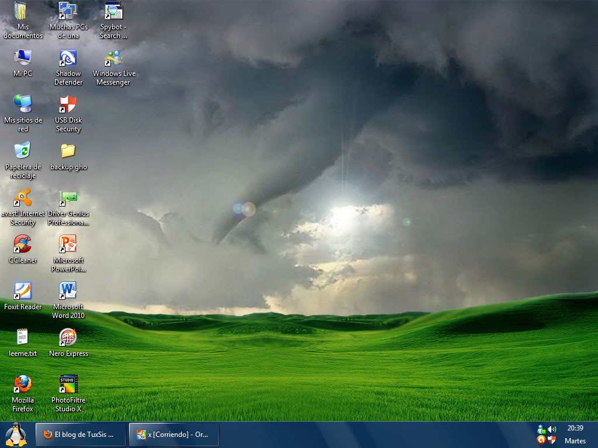Open Mozilla Firefox from the desktop

[x=22, y=384]
